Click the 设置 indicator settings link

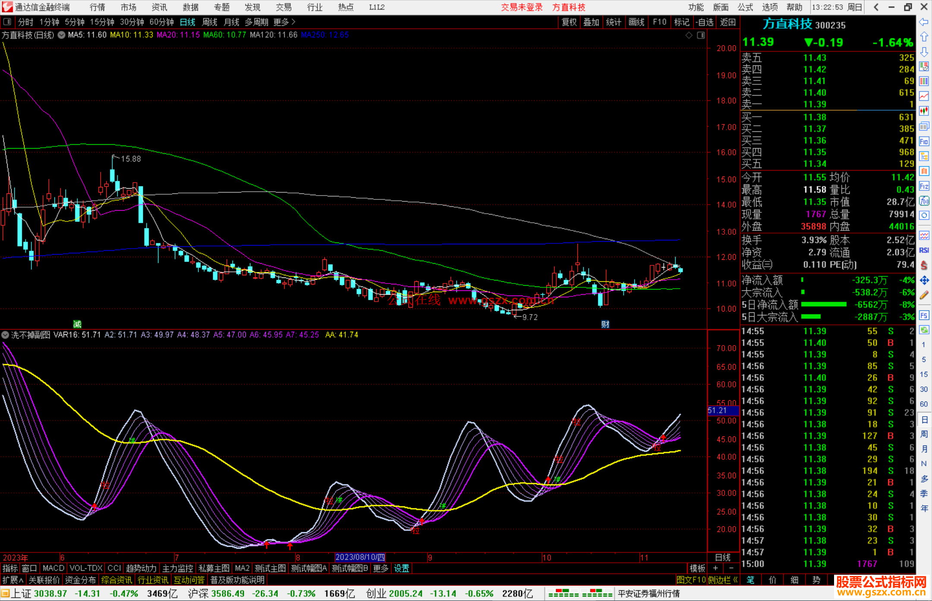click(x=401, y=568)
